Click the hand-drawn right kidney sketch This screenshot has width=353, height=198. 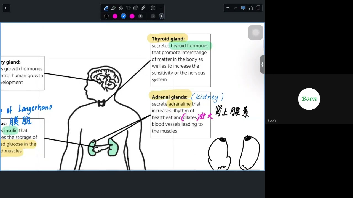pyautogui.click(x=249, y=152)
